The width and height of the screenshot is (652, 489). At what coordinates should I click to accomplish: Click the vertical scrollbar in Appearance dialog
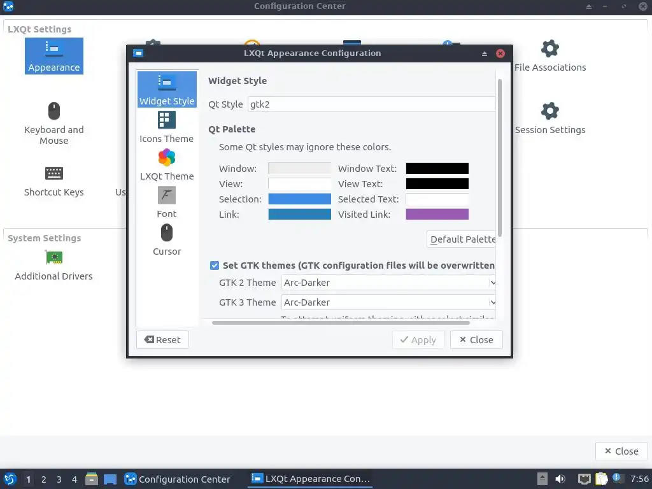(499, 158)
